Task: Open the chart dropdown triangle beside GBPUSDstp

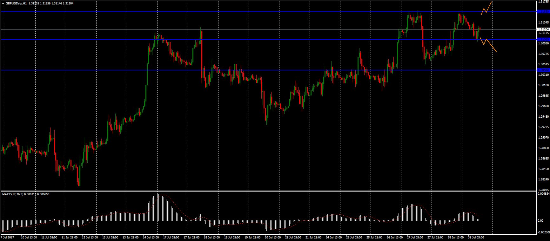Action: tap(3, 3)
